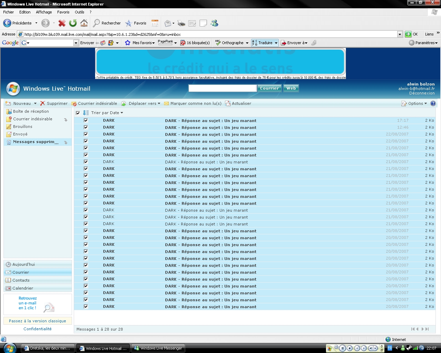Screen dimensions: 441x353
Task: Click the Supprimer red X icon
Action: point(42,103)
